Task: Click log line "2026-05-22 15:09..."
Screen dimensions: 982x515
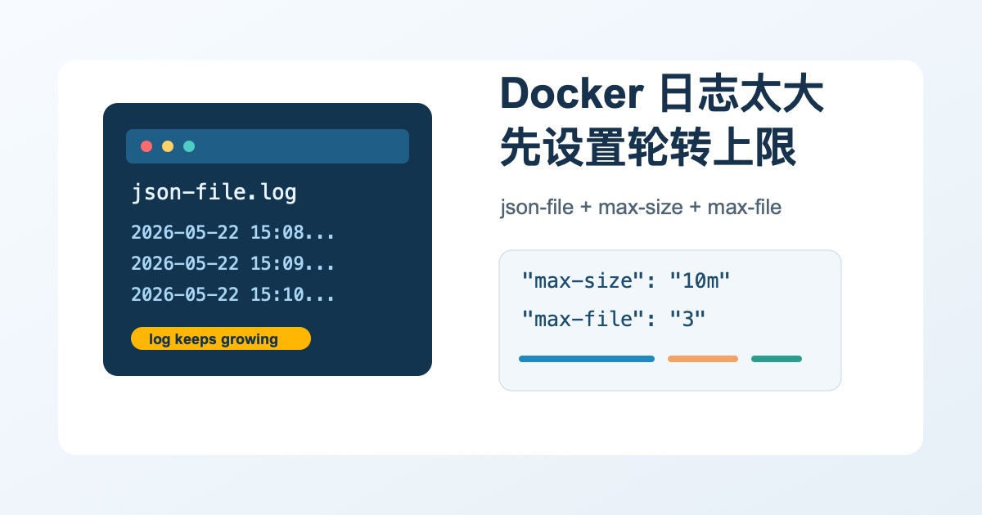Action: coord(233,264)
